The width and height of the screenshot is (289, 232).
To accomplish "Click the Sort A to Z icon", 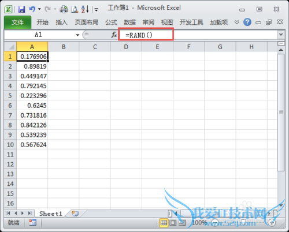I will (x=85, y=9).
